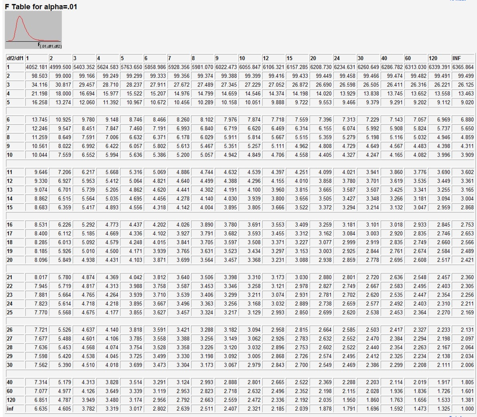Select the F(.01,df1,df2) label under the graph
The height and width of the screenshot is (417, 477).
click(41, 45)
